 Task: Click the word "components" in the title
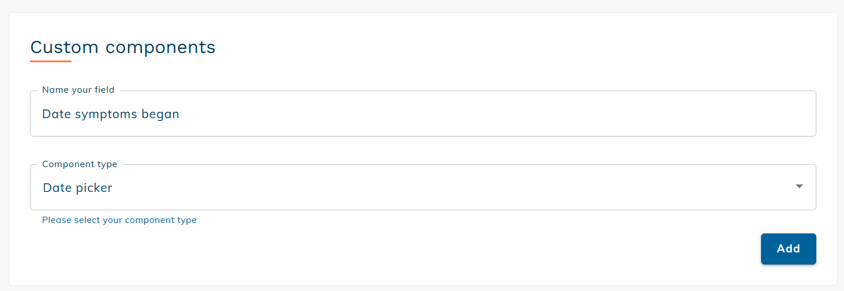(160, 47)
